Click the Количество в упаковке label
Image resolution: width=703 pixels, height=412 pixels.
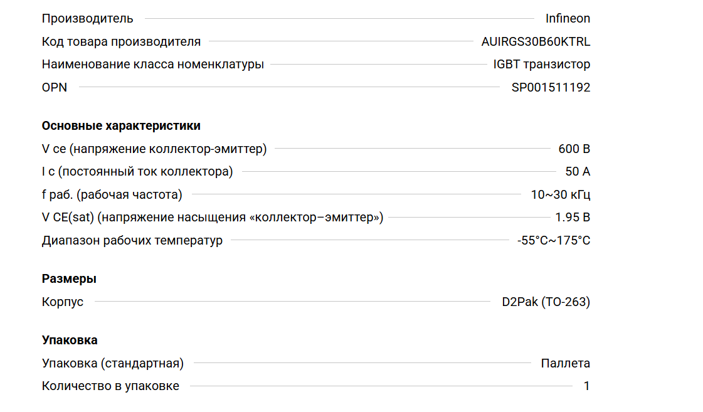pyautogui.click(x=110, y=386)
